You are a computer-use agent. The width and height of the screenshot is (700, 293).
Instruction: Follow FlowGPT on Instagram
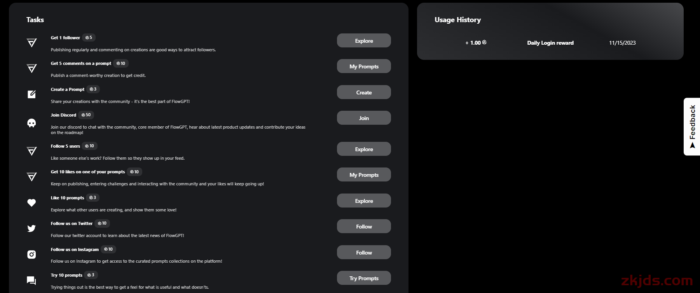364,252
